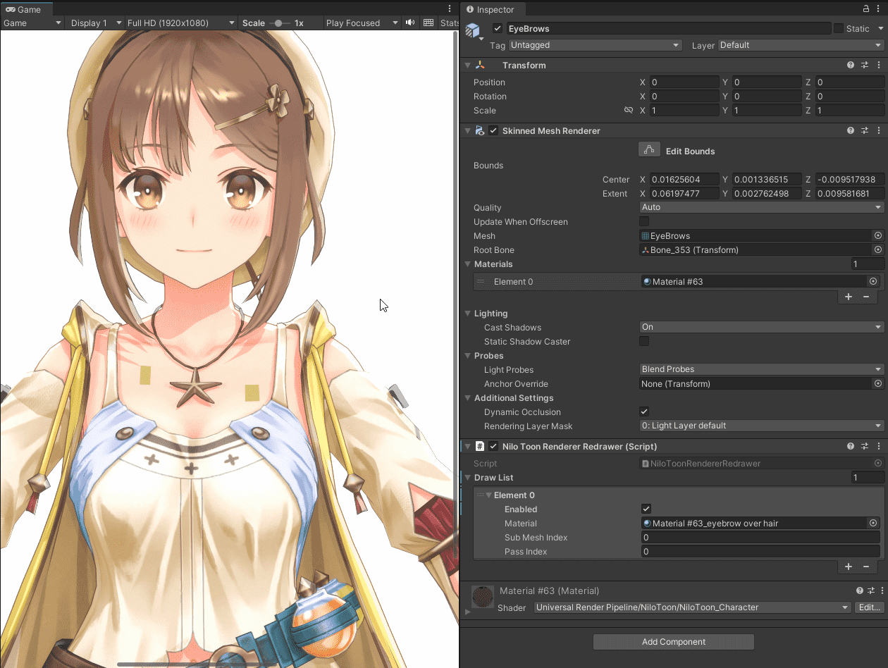Image resolution: width=888 pixels, height=668 pixels.
Task: Open the Static flags dropdown arrow
Action: 880,29
